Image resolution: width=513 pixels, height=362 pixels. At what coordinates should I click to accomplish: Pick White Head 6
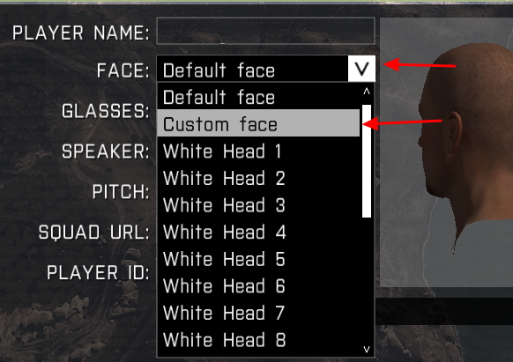258,285
